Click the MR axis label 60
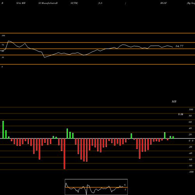The image size is (195, 195). [190, 122]
